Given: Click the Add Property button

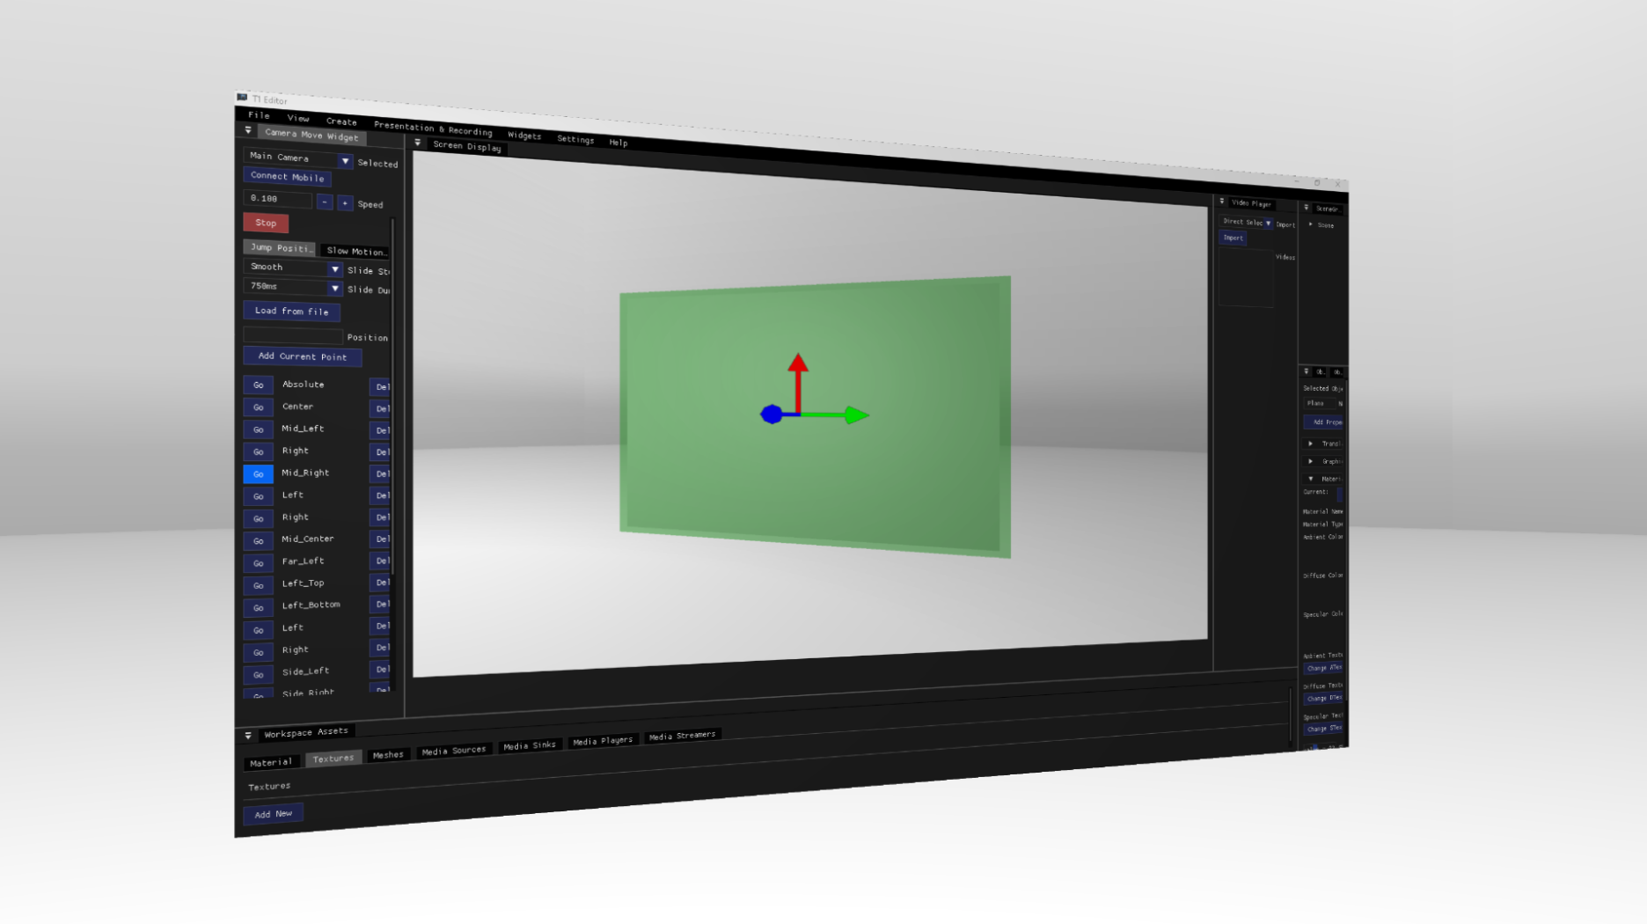Looking at the screenshot, I should (x=1323, y=422).
